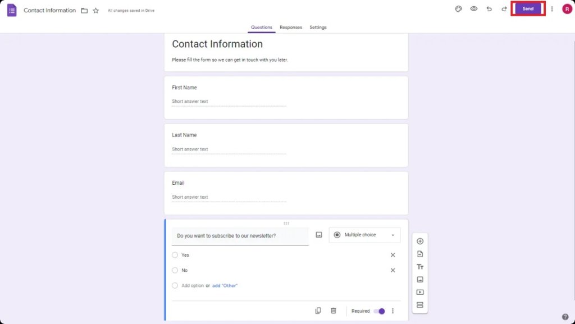Image resolution: width=575 pixels, height=324 pixels.
Task: Open more options for the newsletter question
Action: click(x=393, y=311)
